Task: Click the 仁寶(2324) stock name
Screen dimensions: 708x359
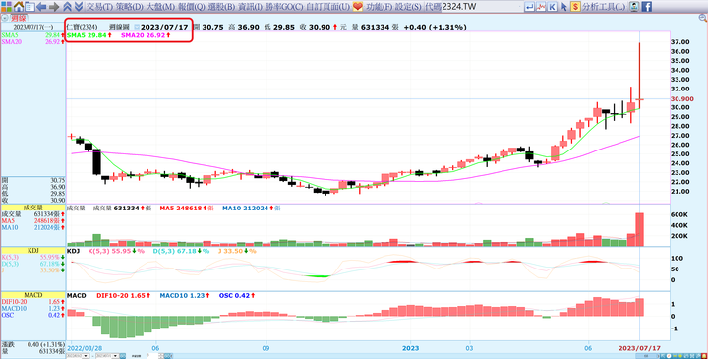Action: tap(82, 28)
